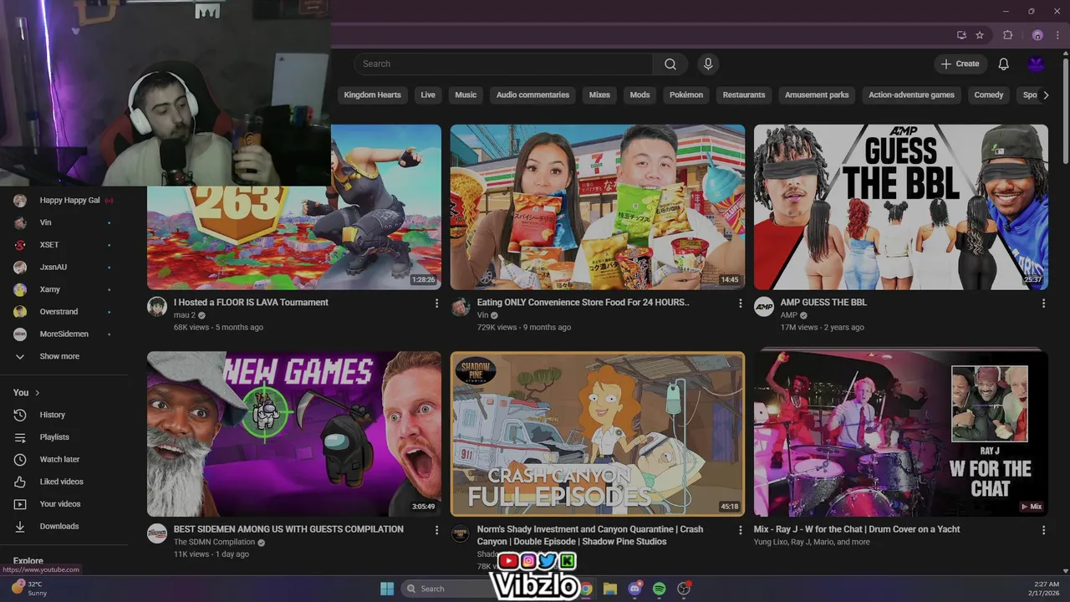Viewport: 1070px width, 602px height.
Task: Open Windows Start menu
Action: click(387, 589)
